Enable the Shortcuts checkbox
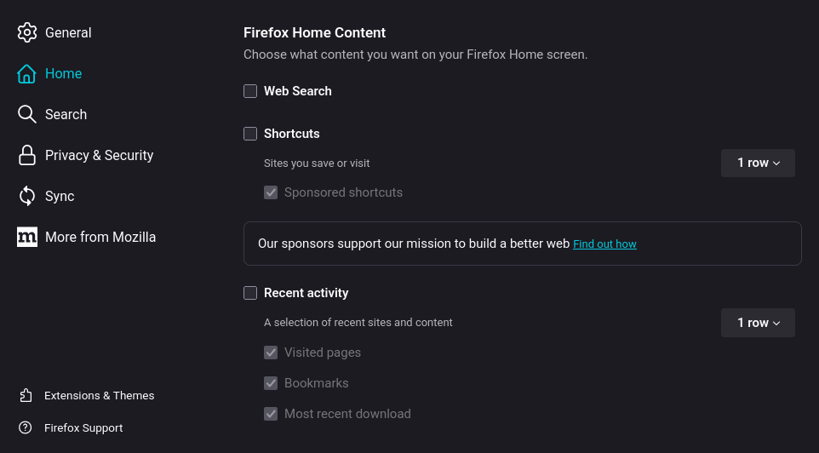819x453 pixels. [250, 134]
